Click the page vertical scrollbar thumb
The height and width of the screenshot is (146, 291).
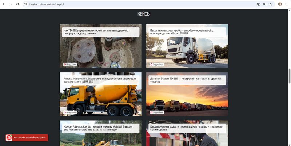[x=289, y=76]
